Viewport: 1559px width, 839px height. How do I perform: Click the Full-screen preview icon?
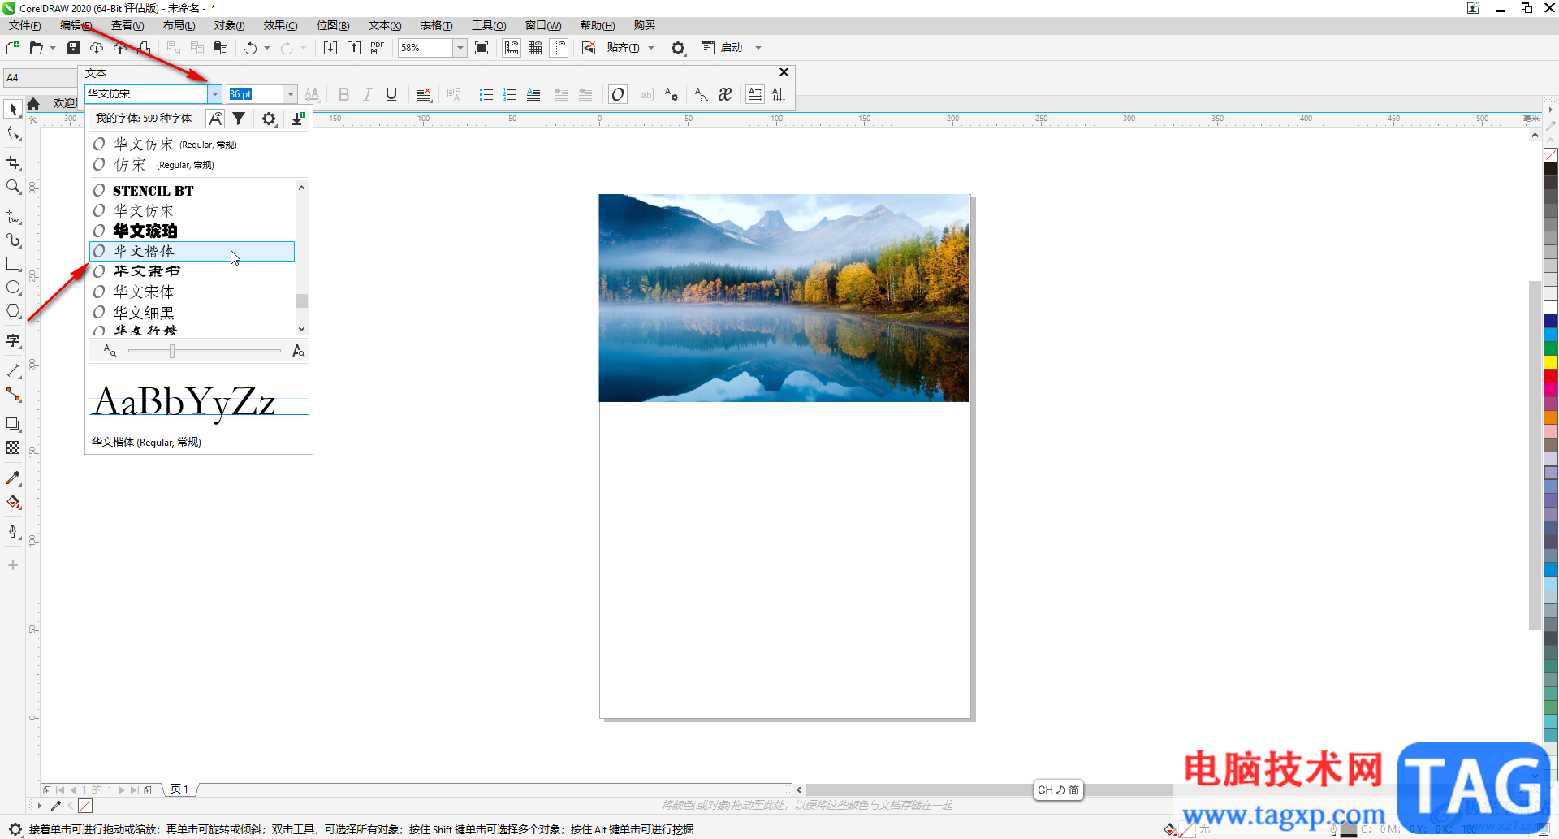tap(482, 48)
